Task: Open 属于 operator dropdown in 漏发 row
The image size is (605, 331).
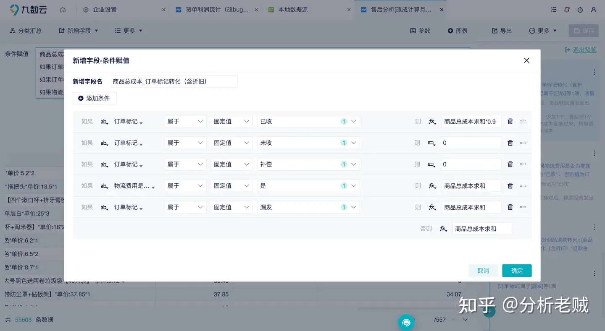Action: click(x=185, y=207)
